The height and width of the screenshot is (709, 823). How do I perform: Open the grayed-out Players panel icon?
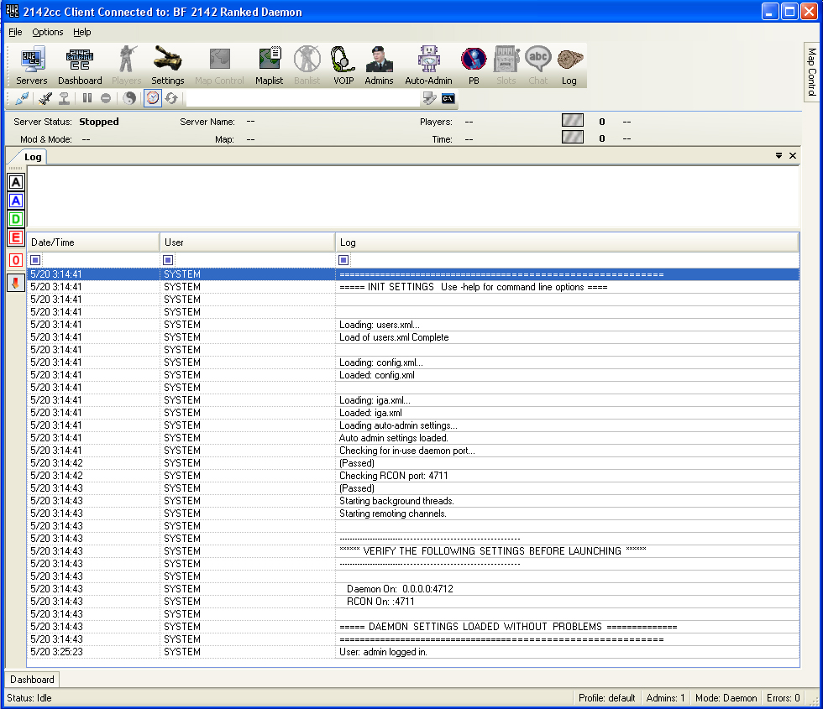click(126, 65)
